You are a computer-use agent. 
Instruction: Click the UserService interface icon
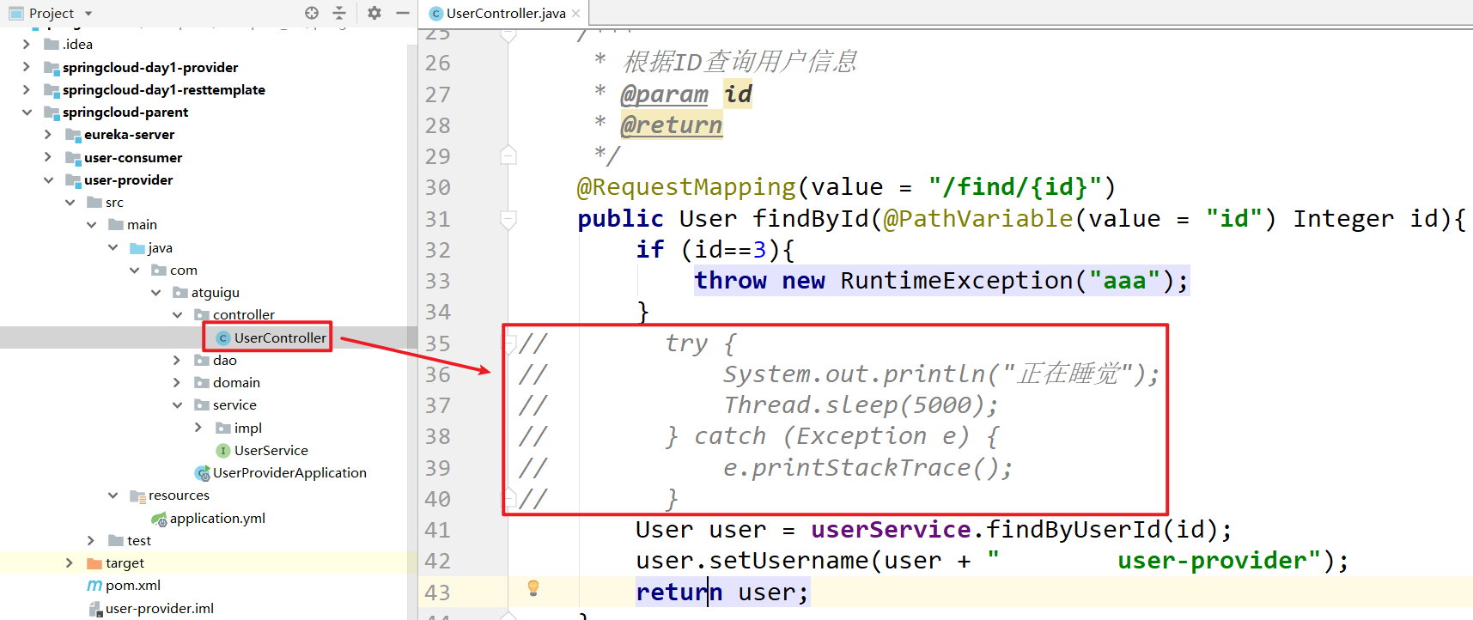point(223,451)
